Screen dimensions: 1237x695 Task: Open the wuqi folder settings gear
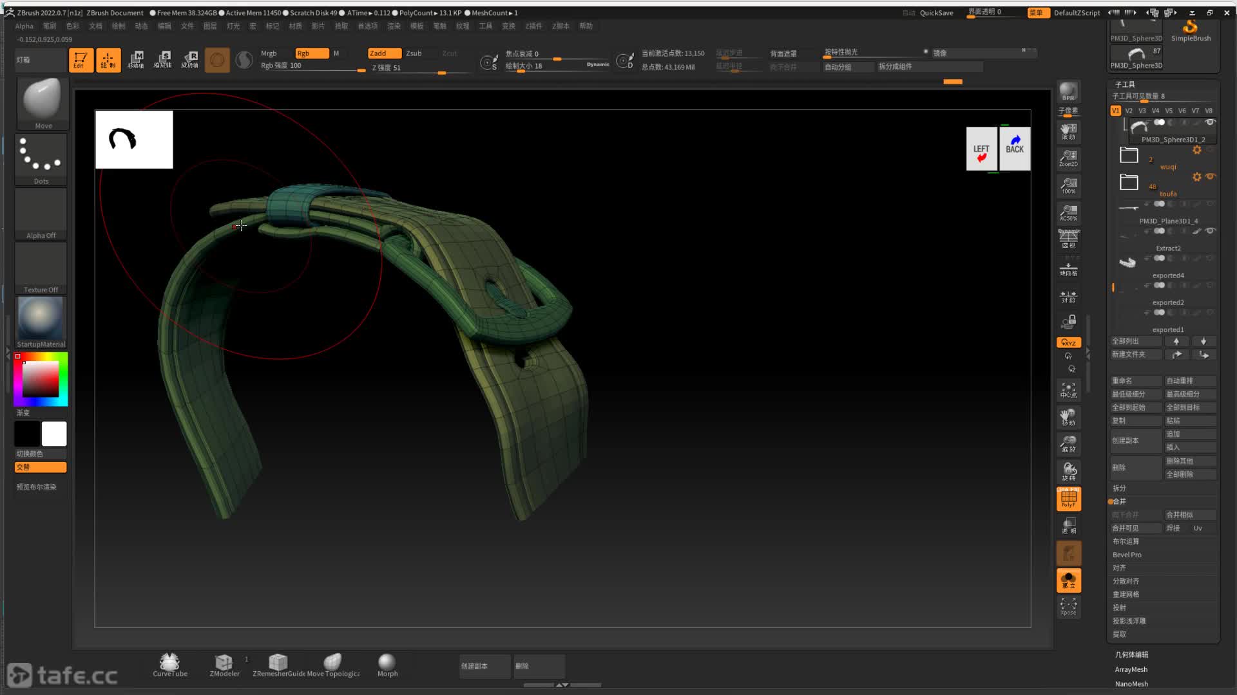coord(1196,150)
